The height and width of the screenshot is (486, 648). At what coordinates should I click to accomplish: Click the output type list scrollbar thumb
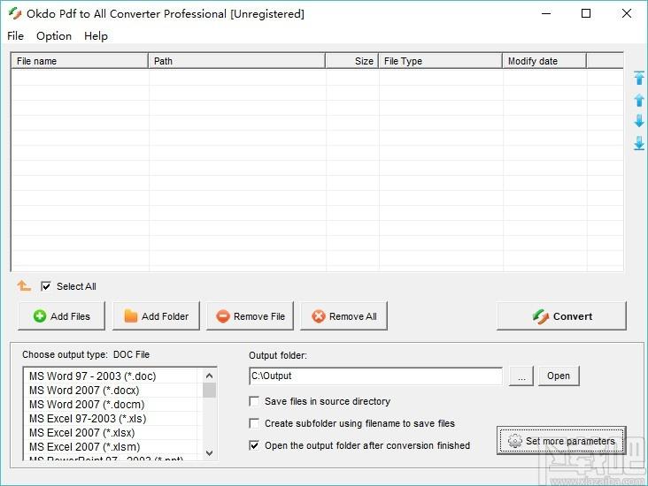209,391
